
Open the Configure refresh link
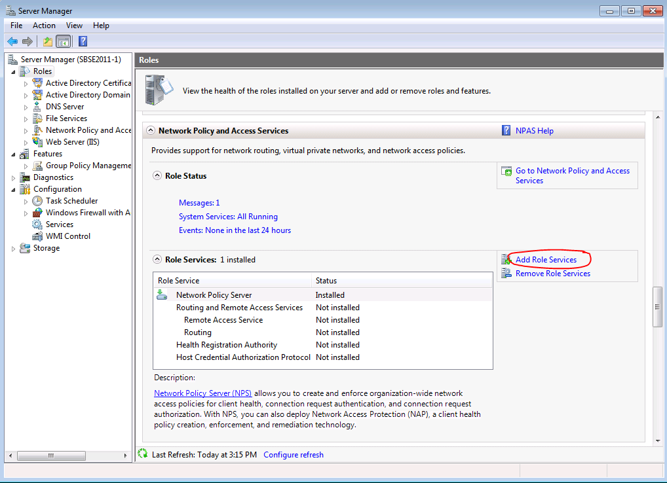click(293, 455)
